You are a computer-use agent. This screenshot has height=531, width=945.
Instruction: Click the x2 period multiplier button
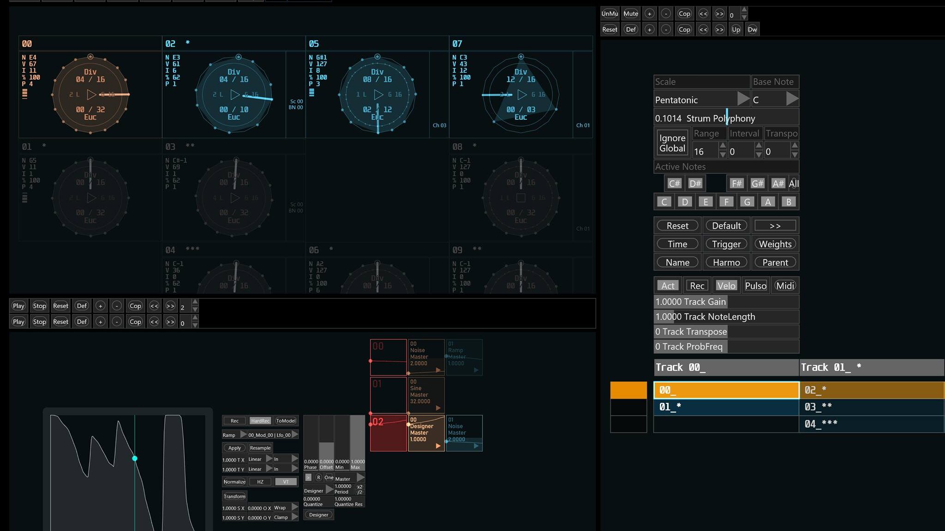(360, 487)
